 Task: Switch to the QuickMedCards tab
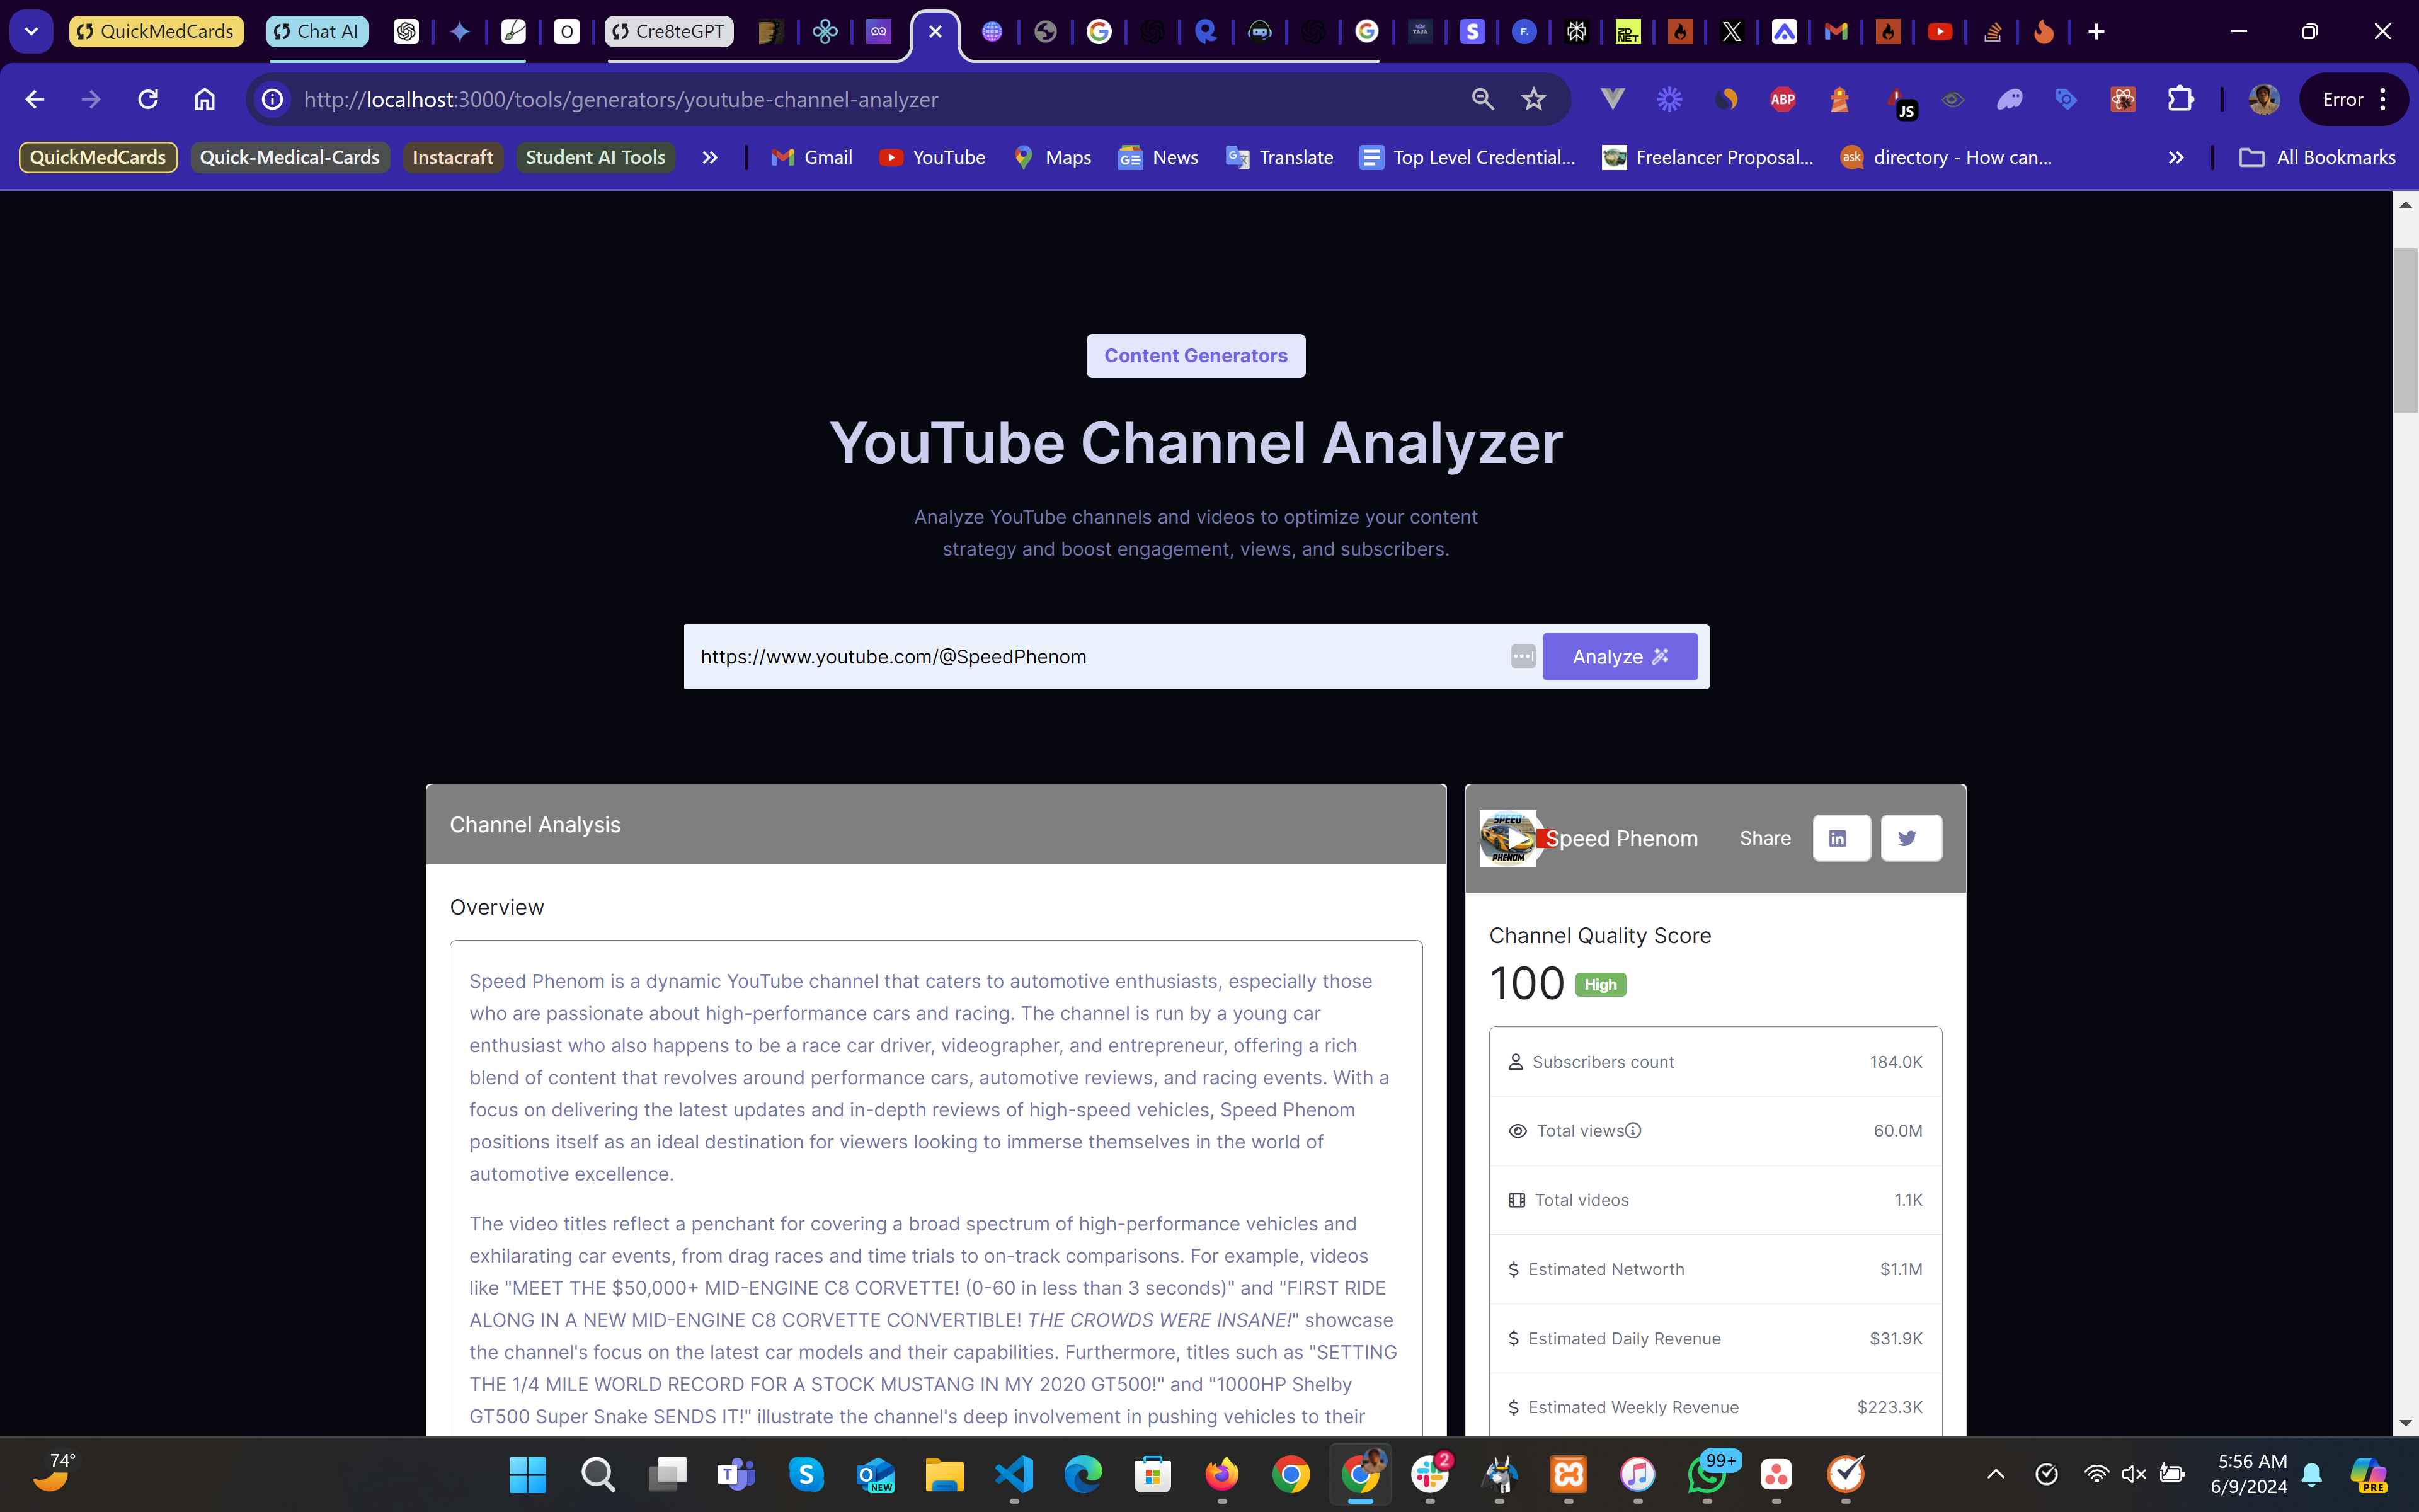[156, 31]
